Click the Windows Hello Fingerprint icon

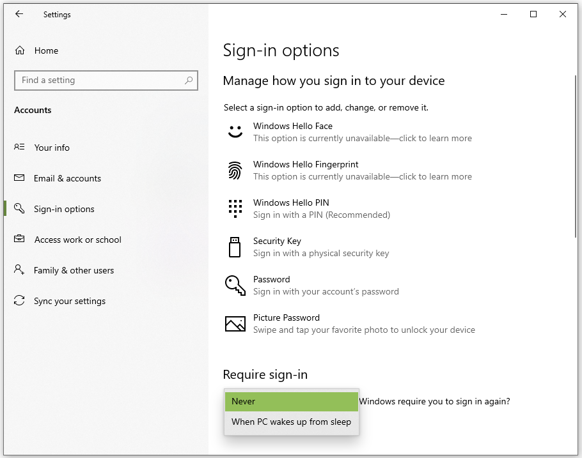[x=235, y=171]
